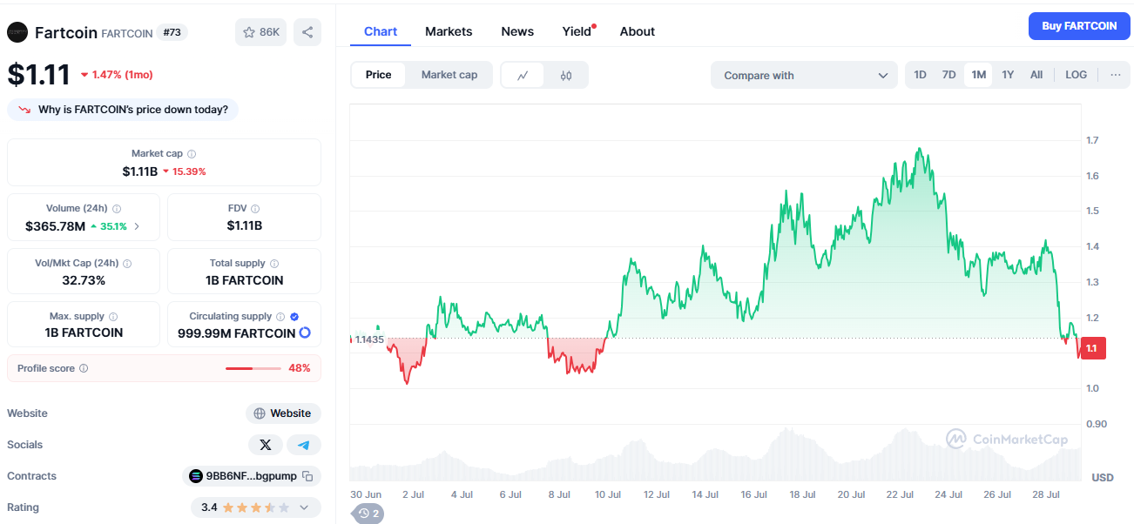
Task: Open the Website link button
Action: pos(283,413)
